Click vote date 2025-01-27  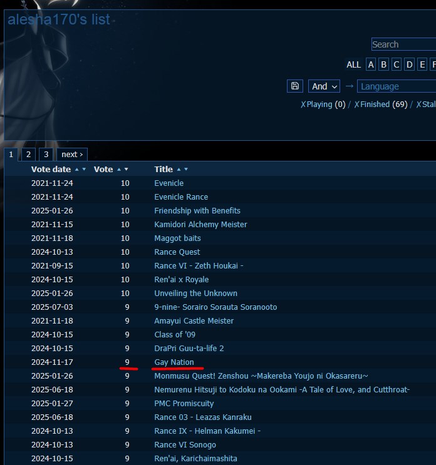(52, 403)
